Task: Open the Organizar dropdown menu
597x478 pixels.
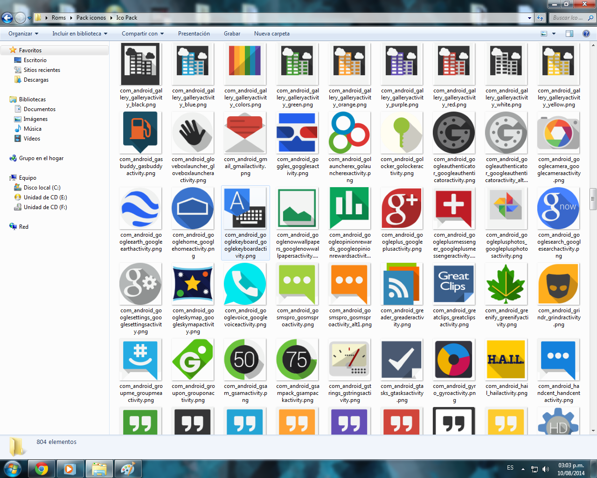Action: pos(23,34)
